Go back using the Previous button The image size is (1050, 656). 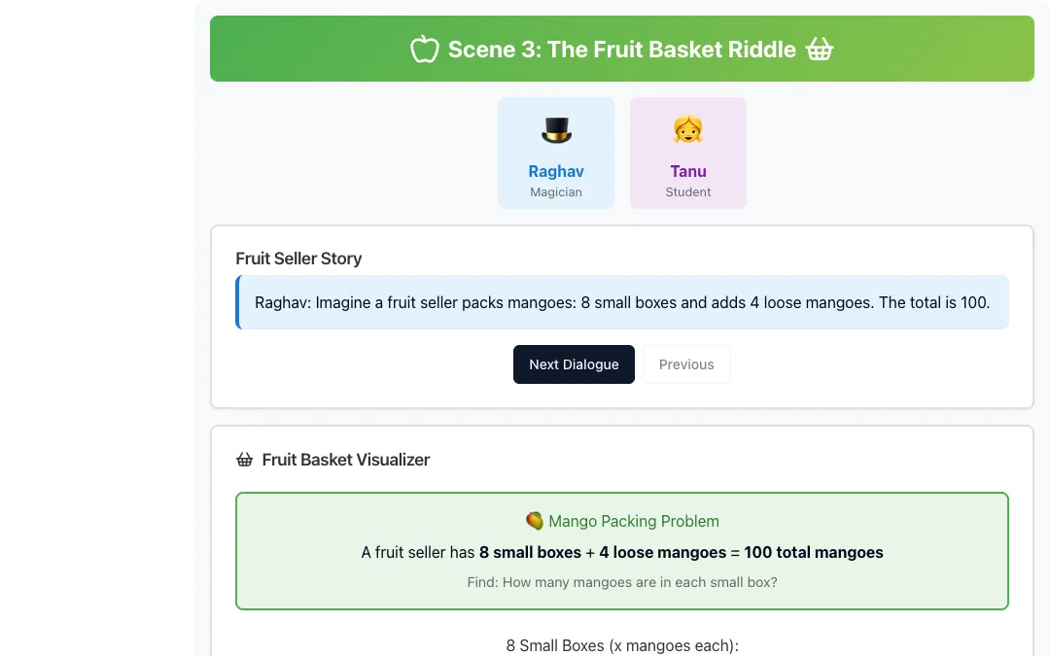(x=686, y=364)
